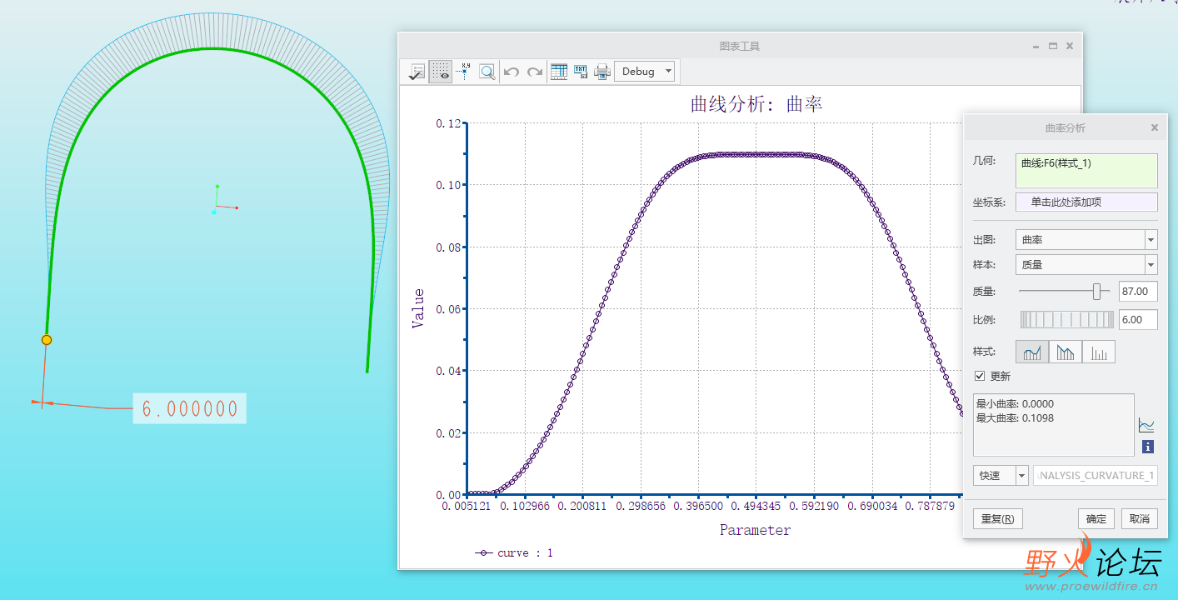This screenshot has height=600, width=1178.
Task: Select the linear envelope curvature style
Action: point(1066,352)
